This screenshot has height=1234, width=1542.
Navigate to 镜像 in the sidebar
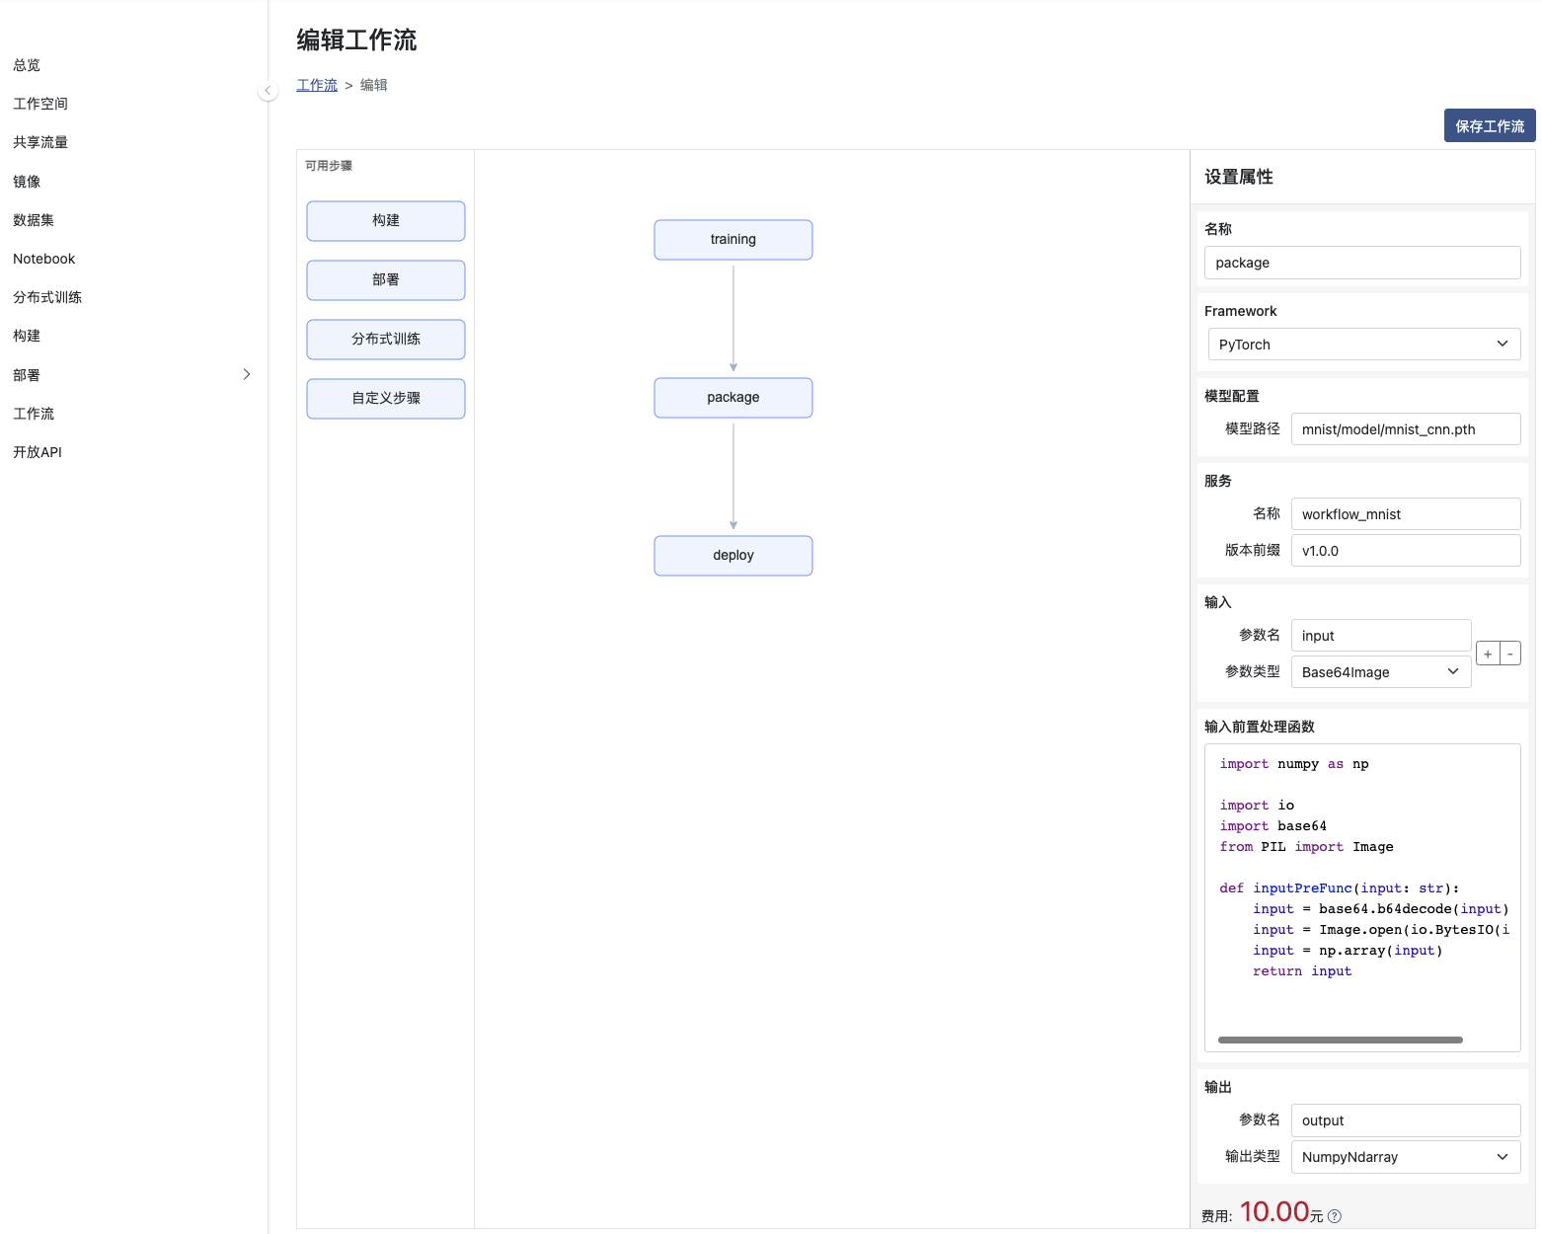(x=27, y=182)
